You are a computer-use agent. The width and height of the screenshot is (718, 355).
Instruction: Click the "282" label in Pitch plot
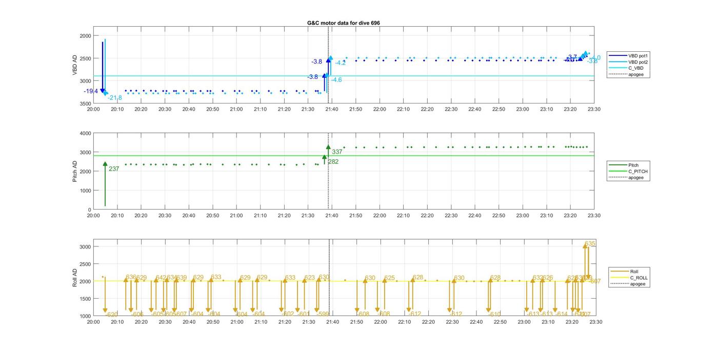tap(333, 161)
